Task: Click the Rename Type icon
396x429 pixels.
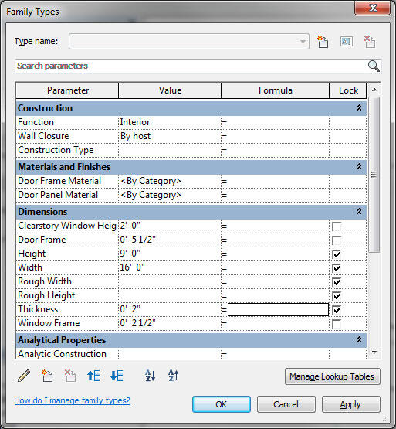Action: [x=347, y=42]
